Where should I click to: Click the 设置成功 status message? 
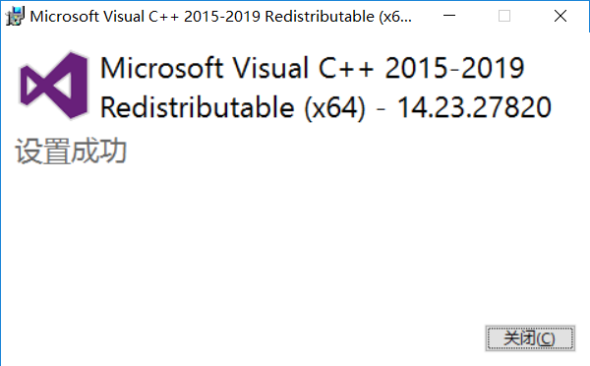pyautogui.click(x=71, y=151)
